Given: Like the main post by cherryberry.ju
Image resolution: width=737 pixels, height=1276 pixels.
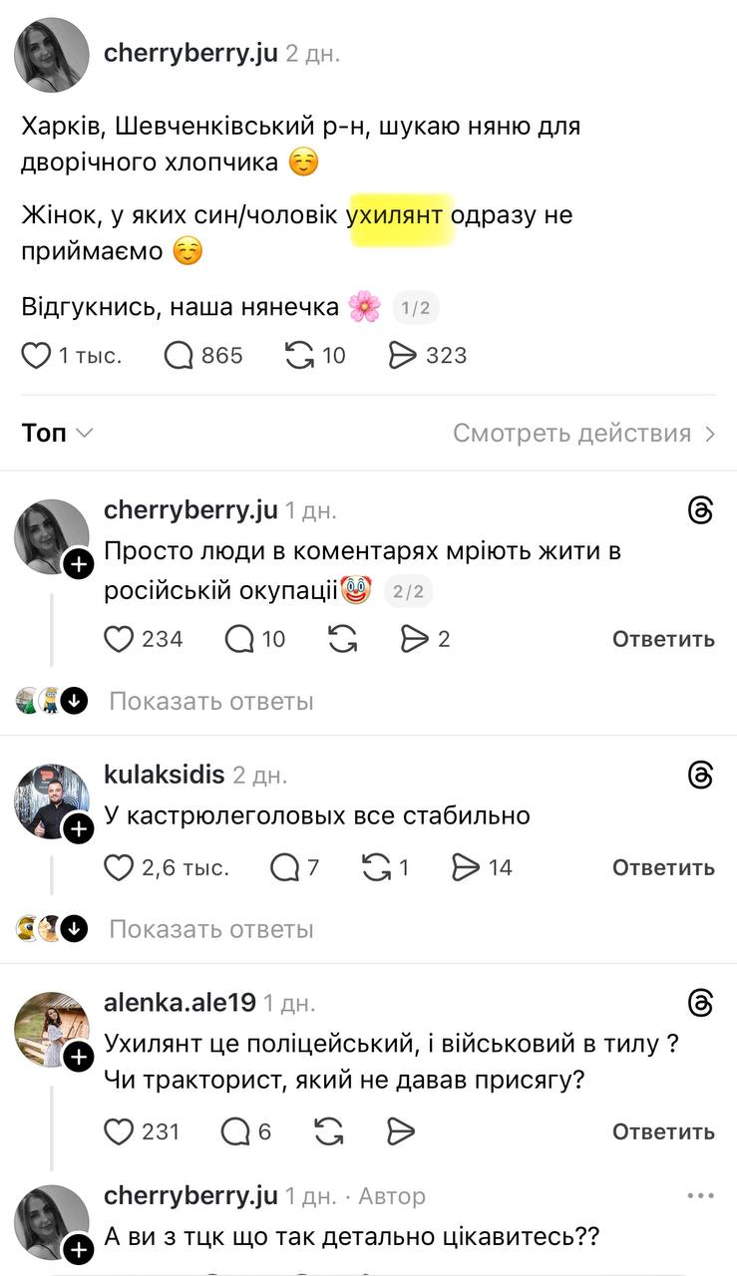Looking at the screenshot, I should pos(37,356).
